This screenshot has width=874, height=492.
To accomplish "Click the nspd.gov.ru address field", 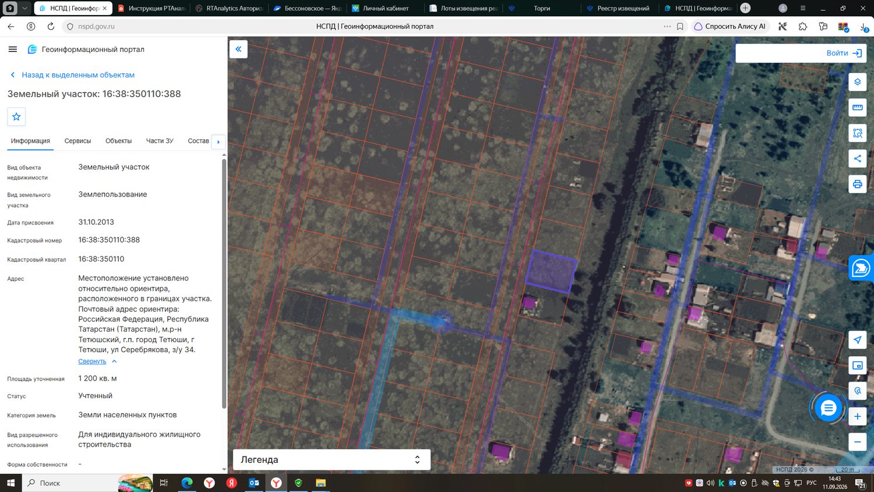I will point(96,26).
